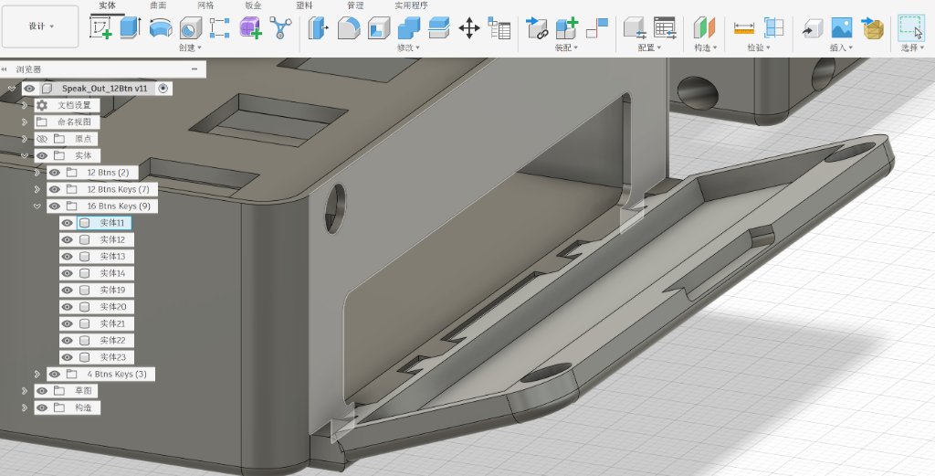Activate Speak_Out_12Btn v11 radio button

click(x=163, y=89)
